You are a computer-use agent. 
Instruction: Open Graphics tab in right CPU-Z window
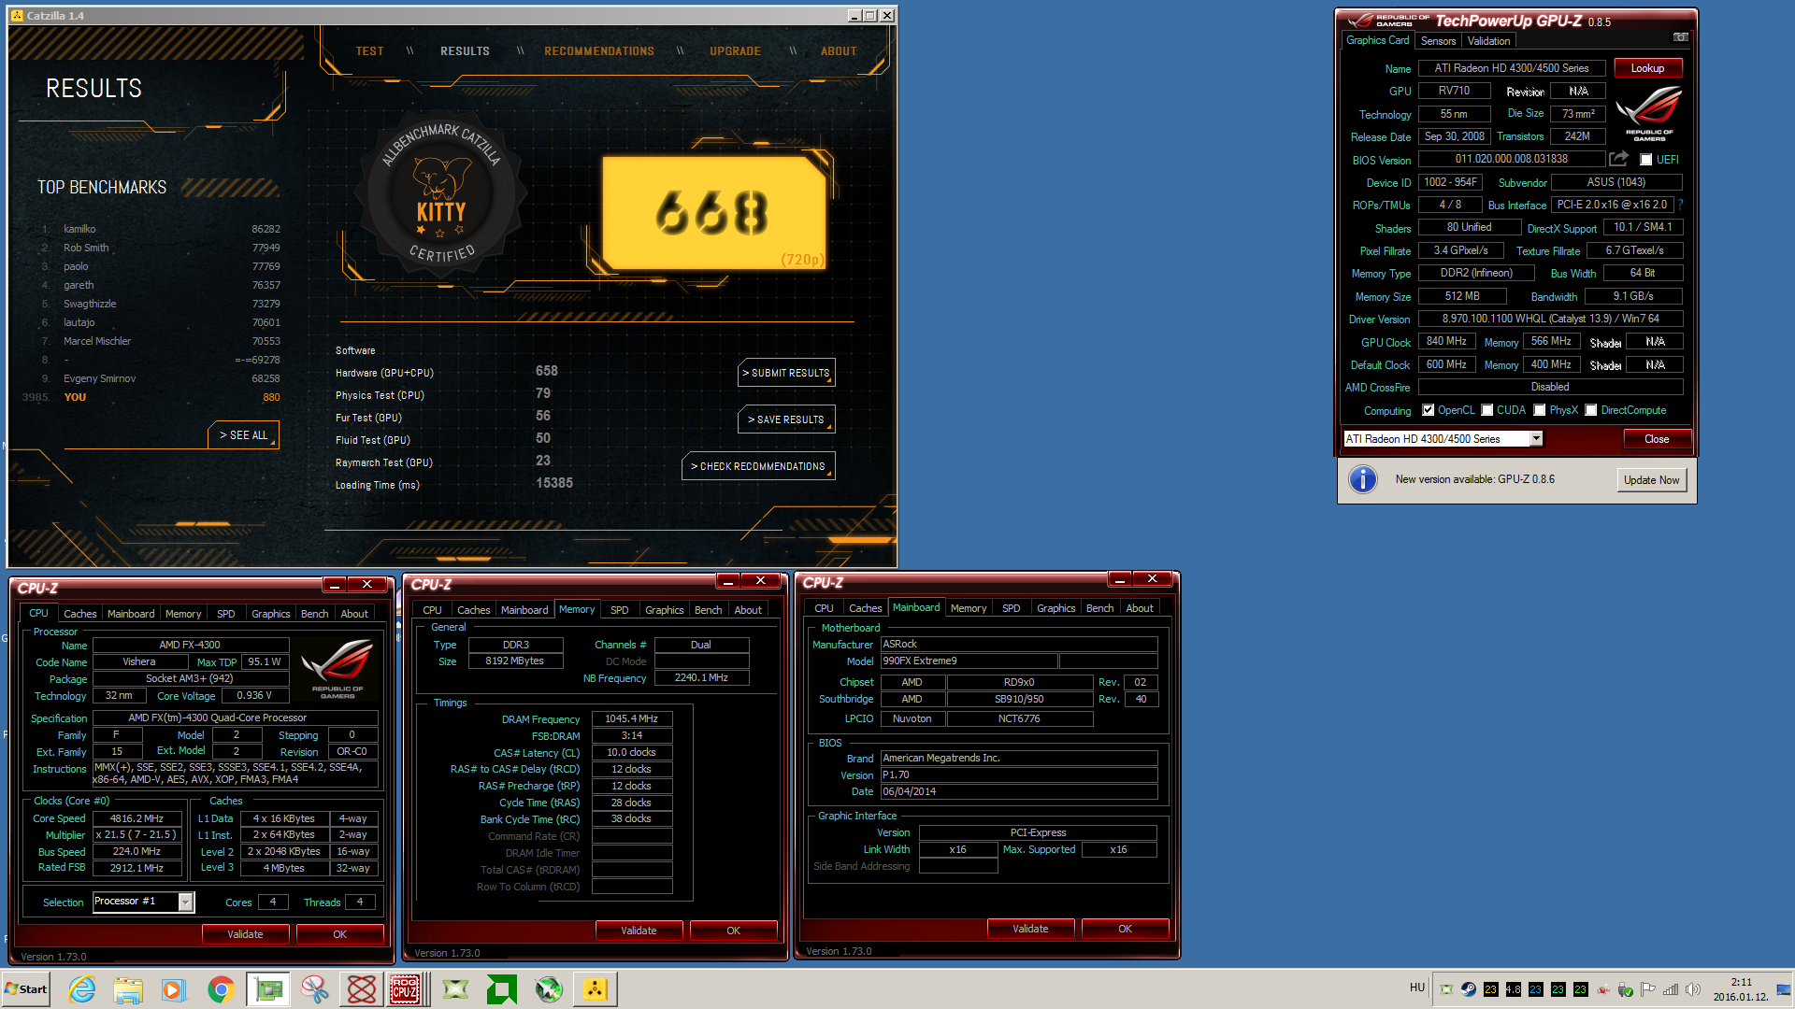click(x=1055, y=608)
